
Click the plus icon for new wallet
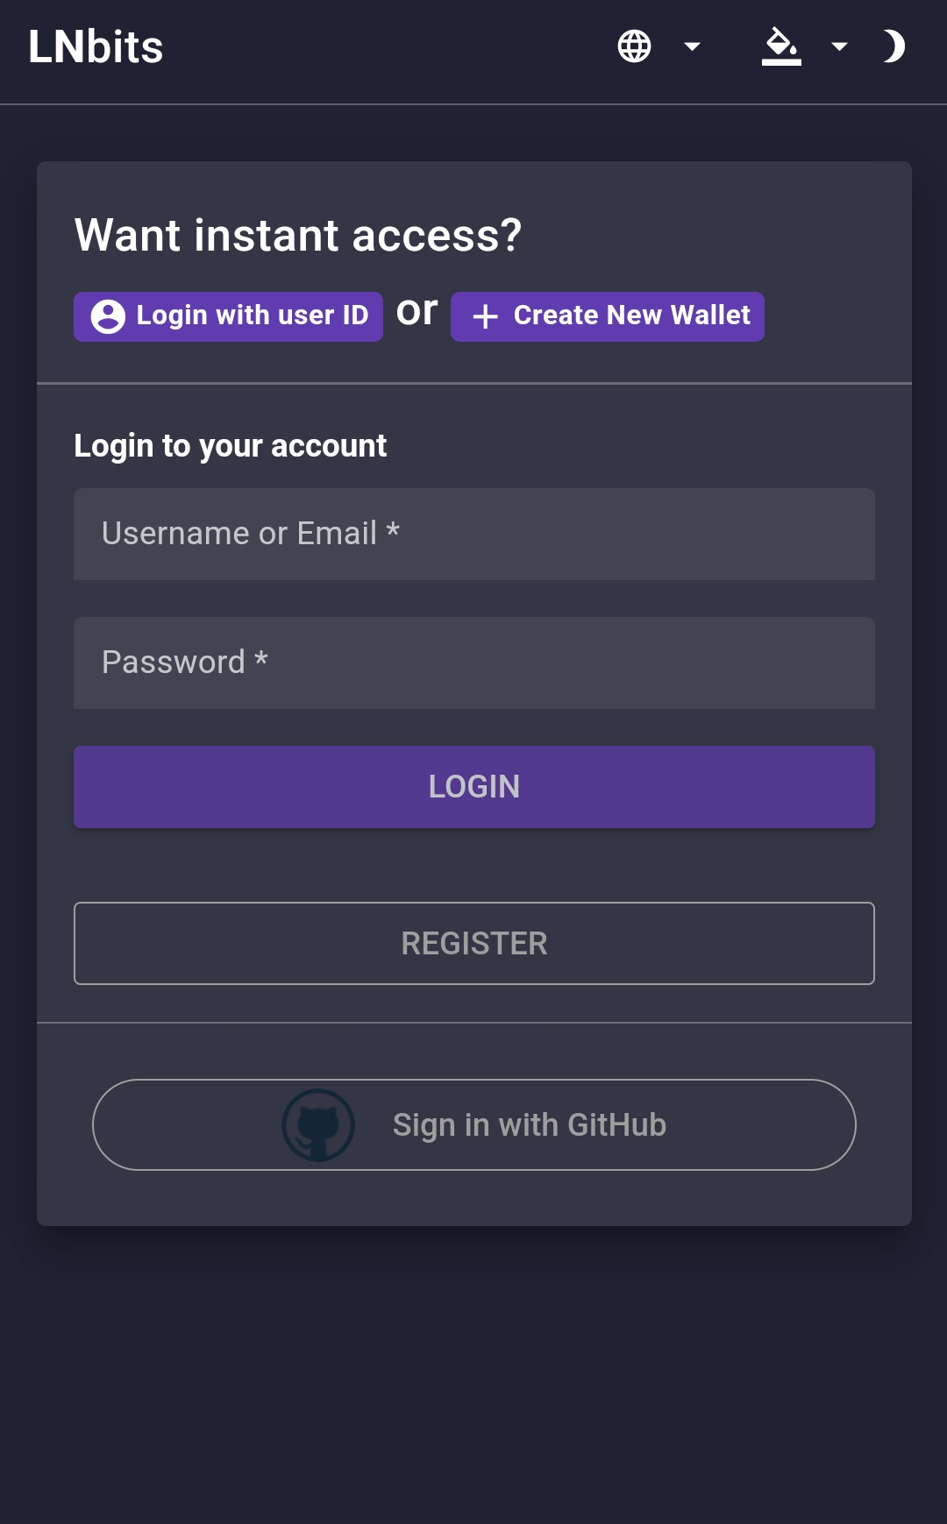tap(485, 316)
